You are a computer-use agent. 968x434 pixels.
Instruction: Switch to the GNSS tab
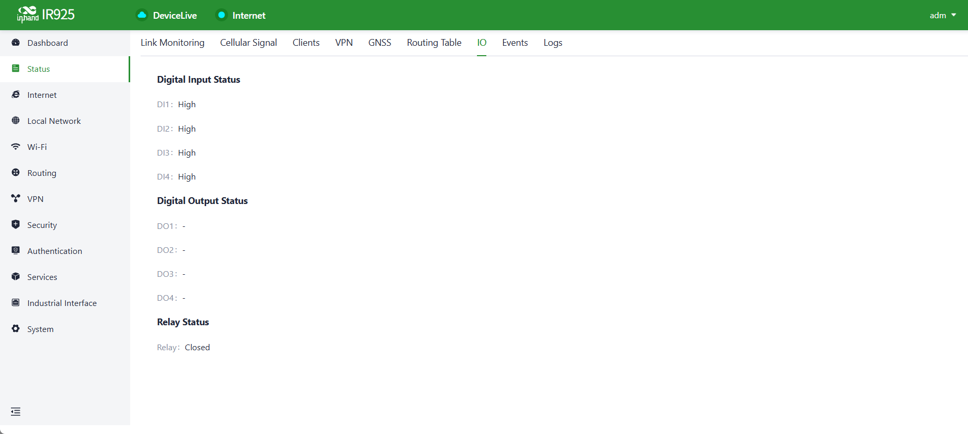380,43
